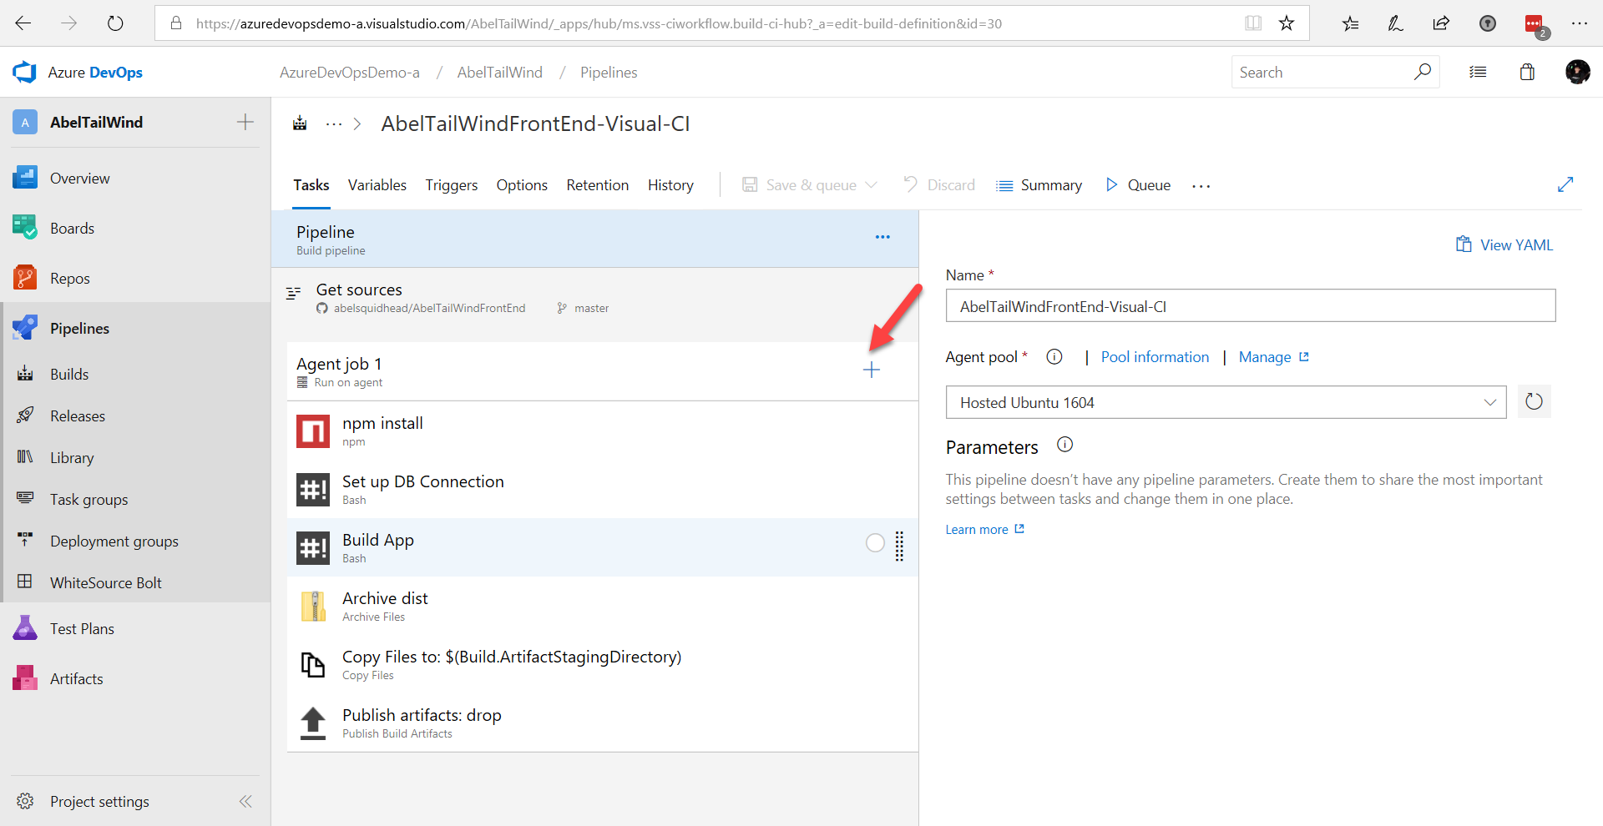Open View YAML

tap(1504, 244)
